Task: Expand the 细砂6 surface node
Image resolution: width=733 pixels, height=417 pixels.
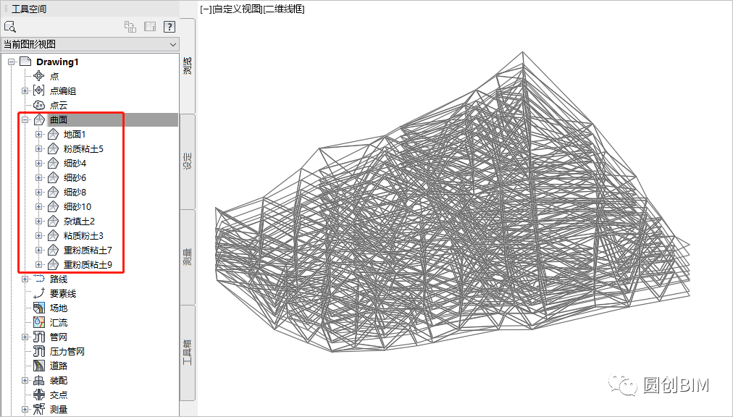Action: pos(39,177)
